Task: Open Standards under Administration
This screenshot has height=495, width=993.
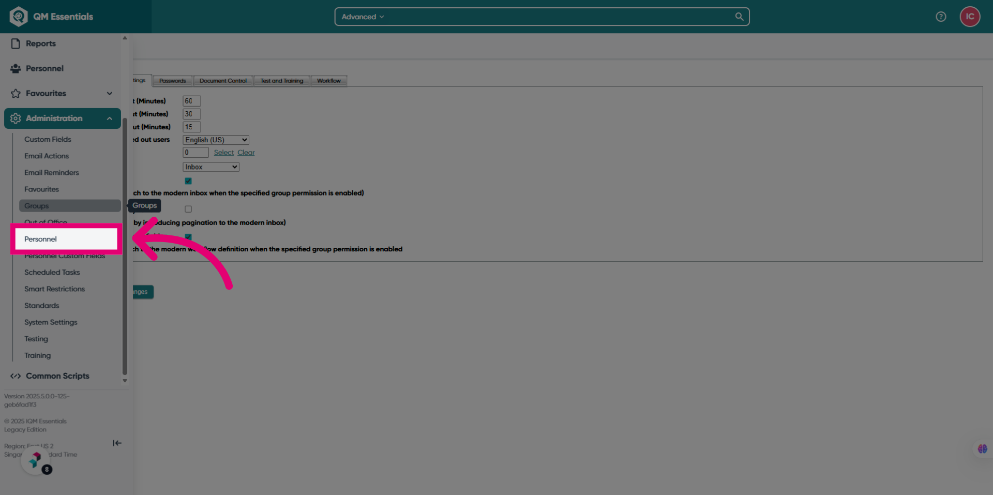Action: click(42, 306)
